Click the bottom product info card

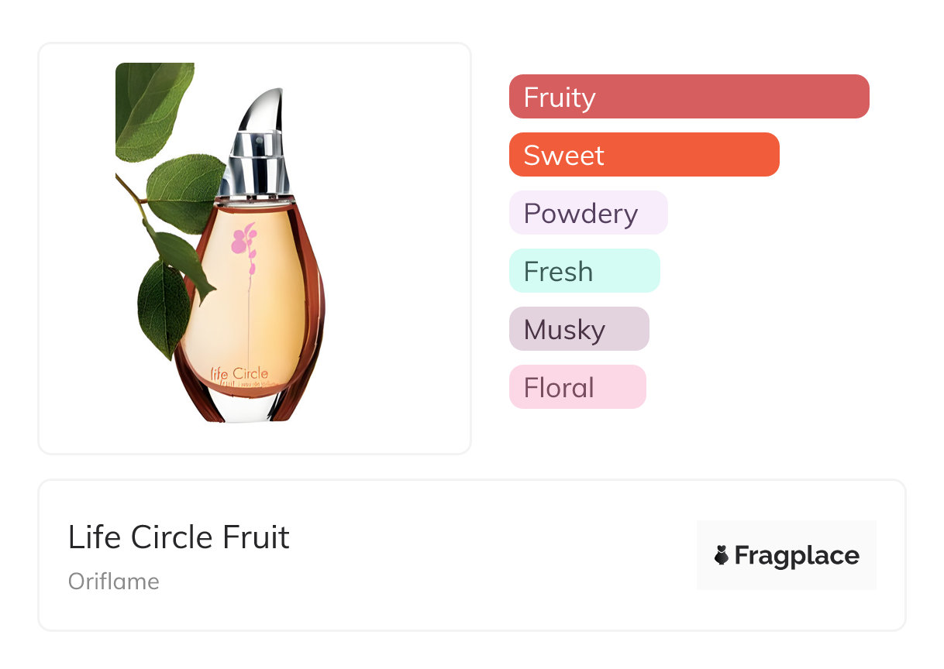[472, 555]
